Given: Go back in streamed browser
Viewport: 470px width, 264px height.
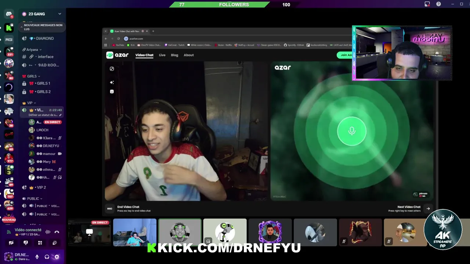Looking at the screenshot, I should (x=106, y=38).
